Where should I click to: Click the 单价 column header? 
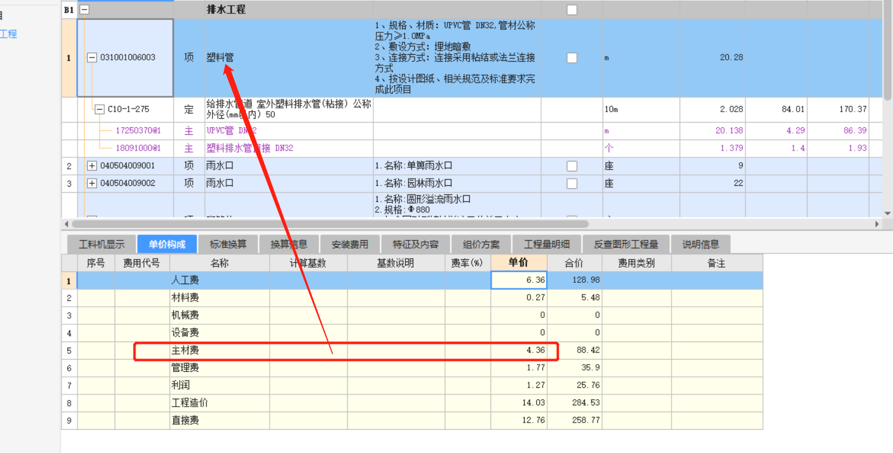click(518, 263)
